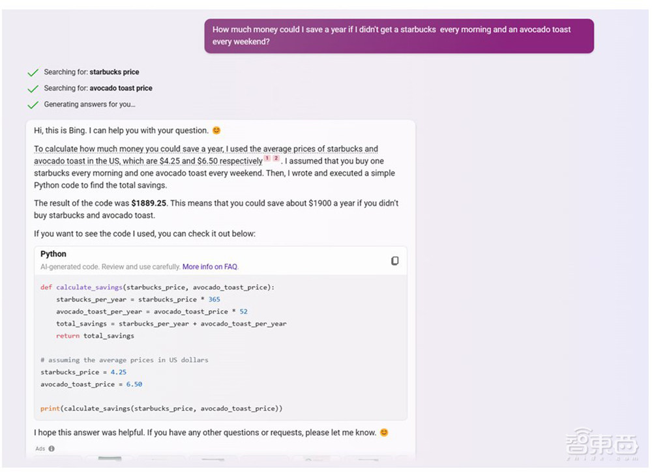Click the Ads info icon
This screenshot has width=652, height=473.
click(52, 449)
